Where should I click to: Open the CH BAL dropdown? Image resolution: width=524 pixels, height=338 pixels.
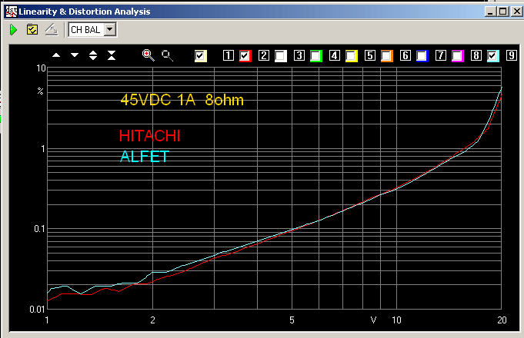click(109, 30)
